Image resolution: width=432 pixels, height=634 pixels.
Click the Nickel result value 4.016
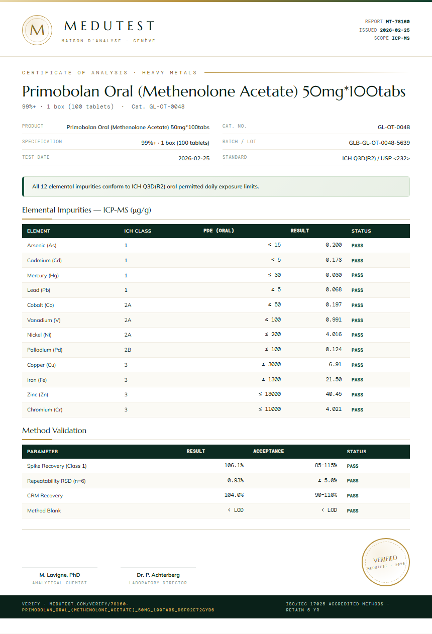click(x=334, y=335)
